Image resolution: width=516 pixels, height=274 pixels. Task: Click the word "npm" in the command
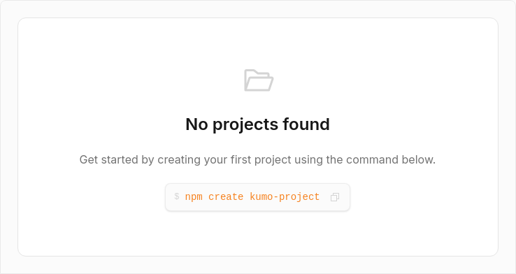pos(194,197)
